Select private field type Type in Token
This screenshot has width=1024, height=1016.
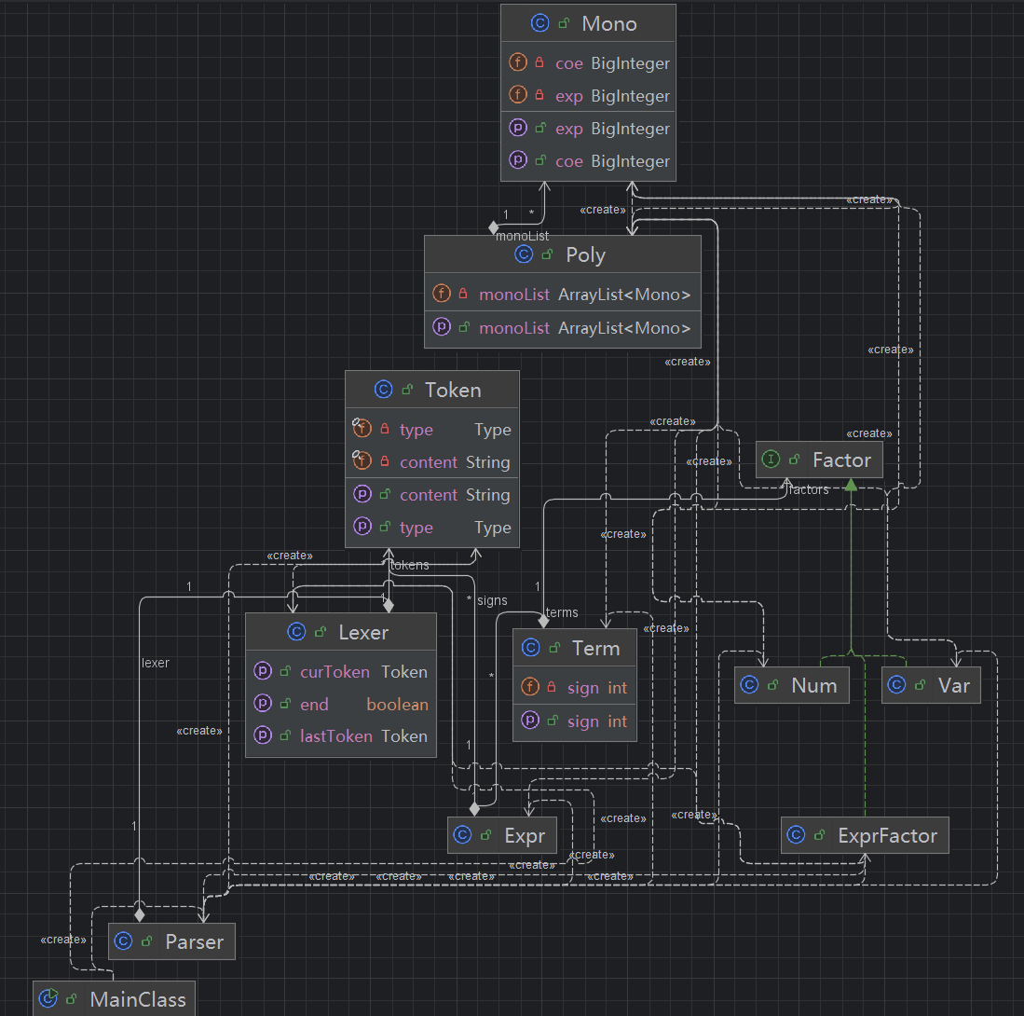431,430
